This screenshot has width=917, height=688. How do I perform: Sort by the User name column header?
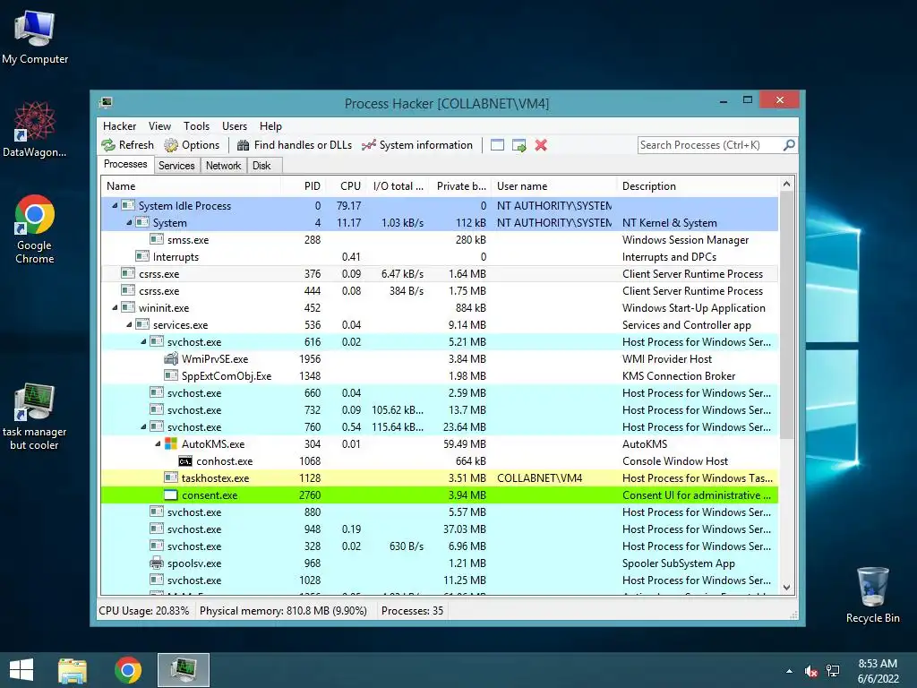[x=553, y=186]
